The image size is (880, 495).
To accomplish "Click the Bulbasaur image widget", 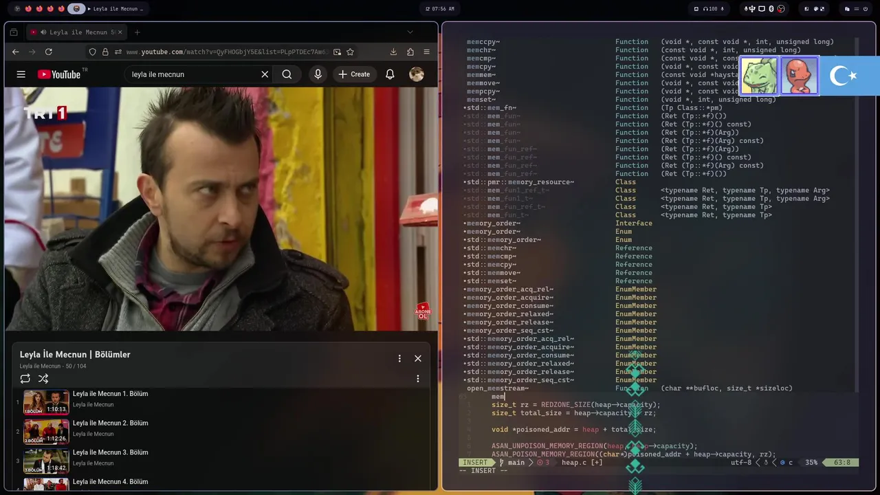I will [x=760, y=76].
